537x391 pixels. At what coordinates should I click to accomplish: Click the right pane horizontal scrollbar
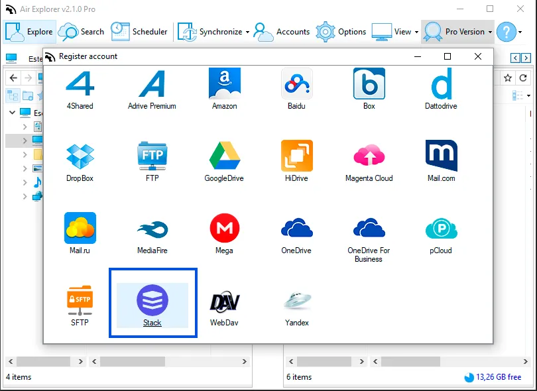[x=450, y=361]
